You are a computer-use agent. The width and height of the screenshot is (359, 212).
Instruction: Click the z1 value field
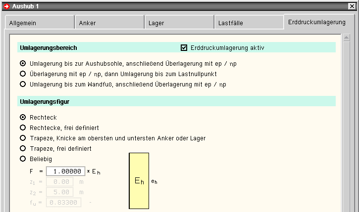click(x=60, y=182)
